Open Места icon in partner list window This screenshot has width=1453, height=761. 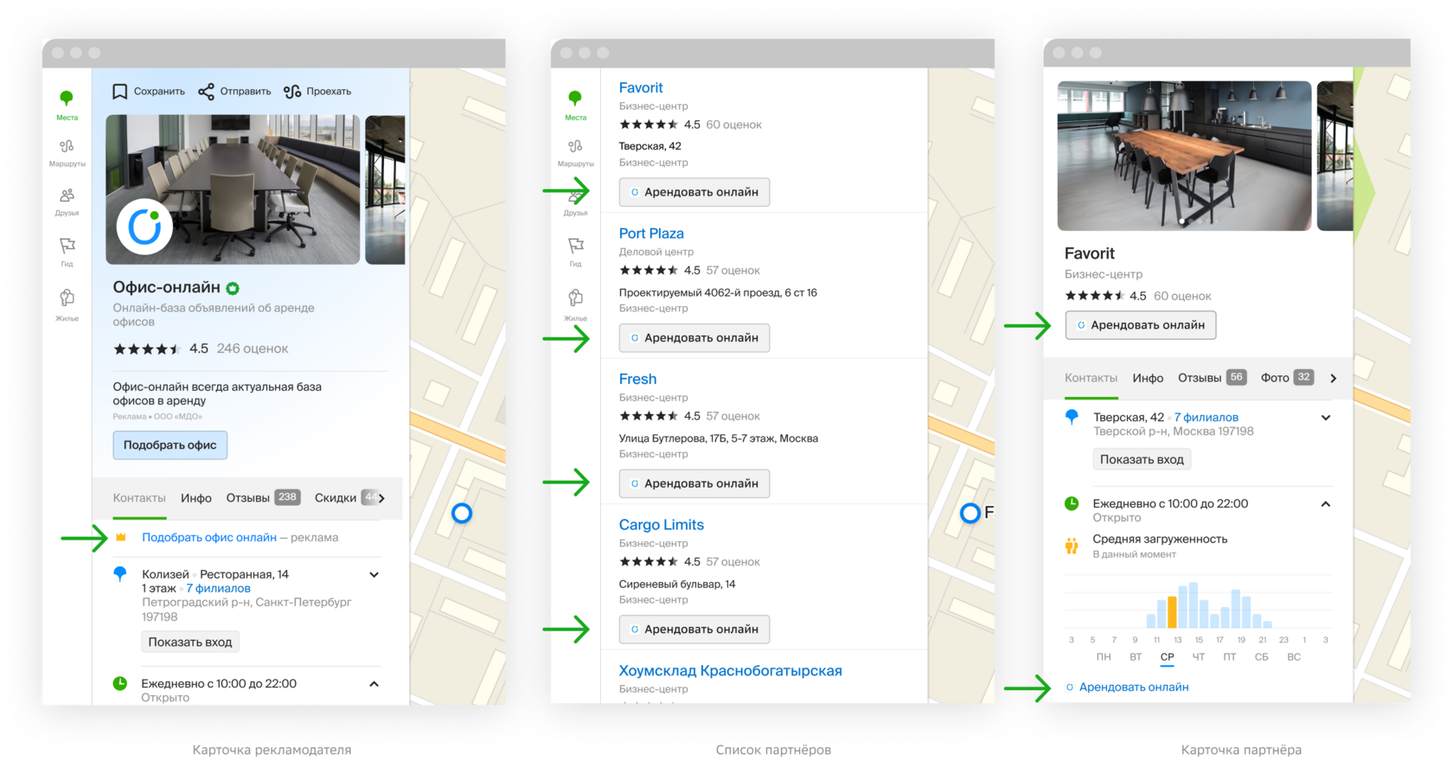pos(575,105)
